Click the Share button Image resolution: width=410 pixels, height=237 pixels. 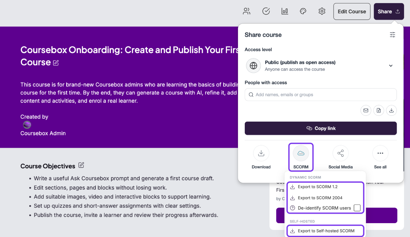(389, 12)
